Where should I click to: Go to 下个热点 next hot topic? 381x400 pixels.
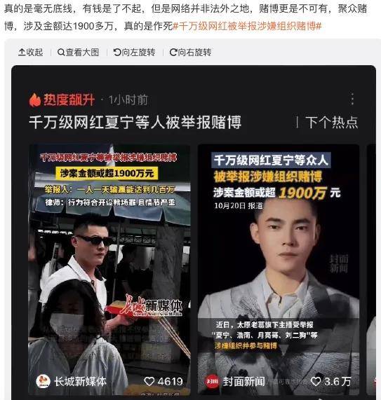coord(331,122)
